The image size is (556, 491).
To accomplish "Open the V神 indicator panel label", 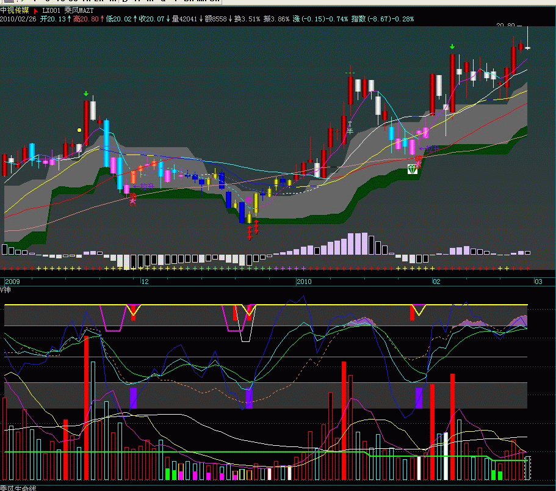I will point(5,290).
